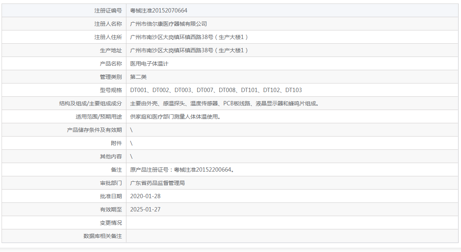The image size is (461, 252).
Task: Click the 备注 label
Action: coord(117,170)
